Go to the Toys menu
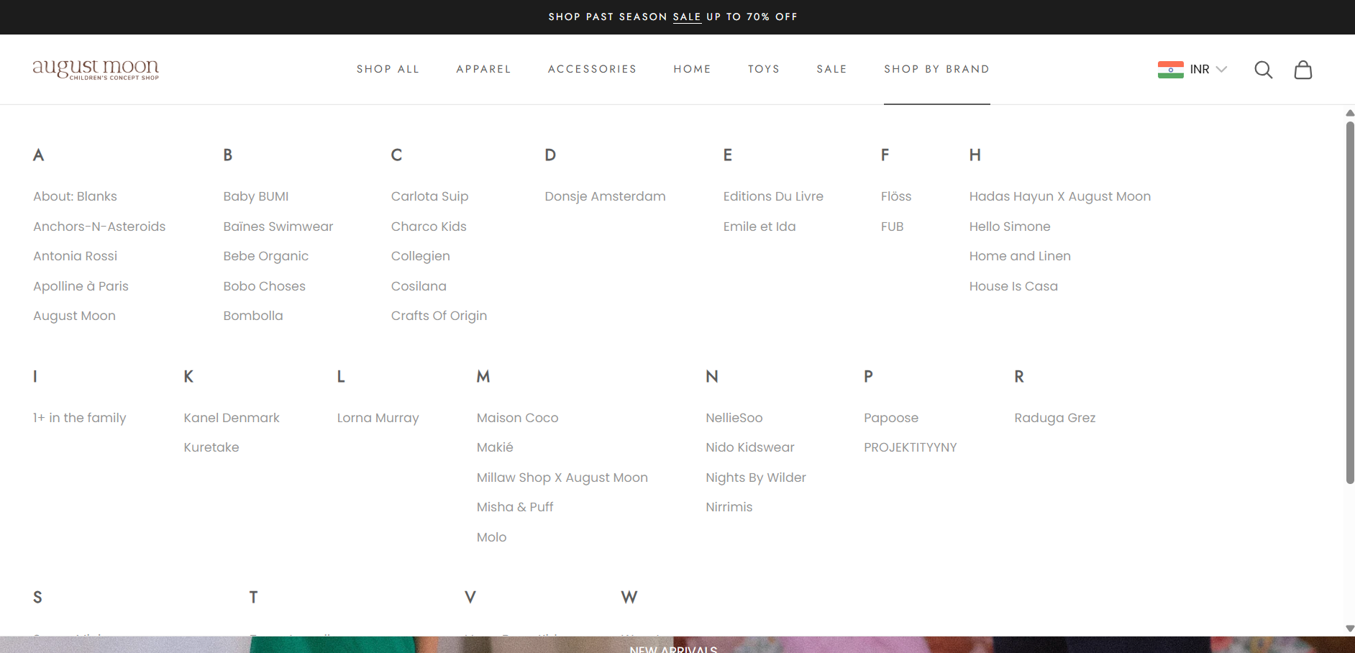Screen dimensions: 1355x653 pos(763,69)
